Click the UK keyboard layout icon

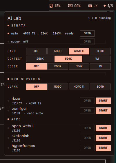point(90,6)
